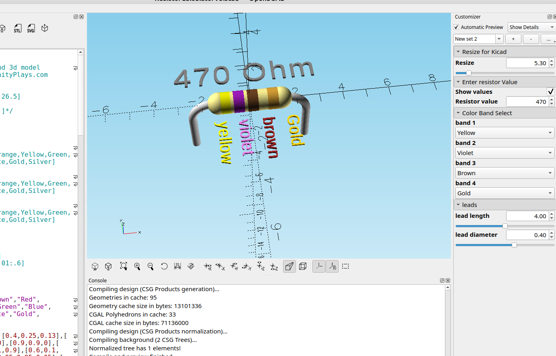The height and width of the screenshot is (356, 556).
Task: Click the Console scrollbar up arrow
Action: 447,288
